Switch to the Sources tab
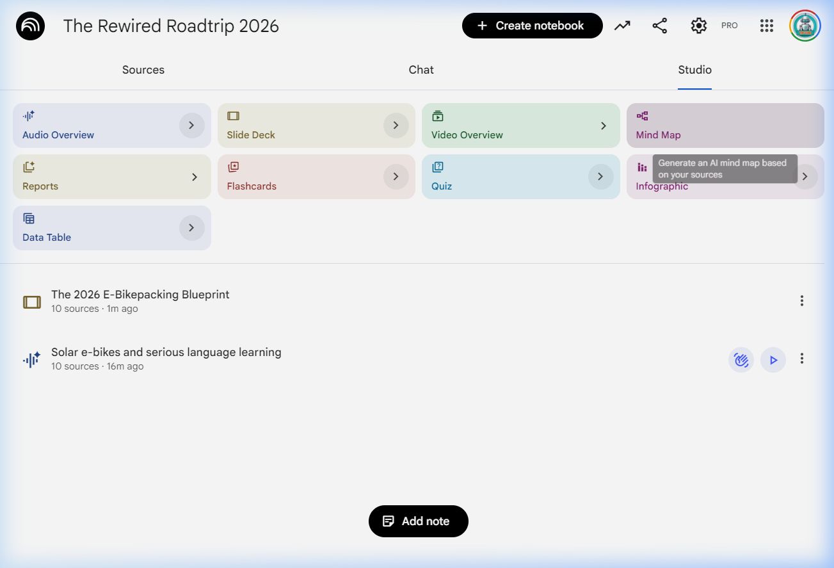Screen dimensions: 834x568 143,70
